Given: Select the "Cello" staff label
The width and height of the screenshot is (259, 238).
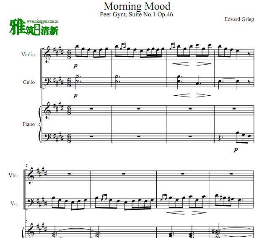Looking at the screenshot, I should click(29, 82).
